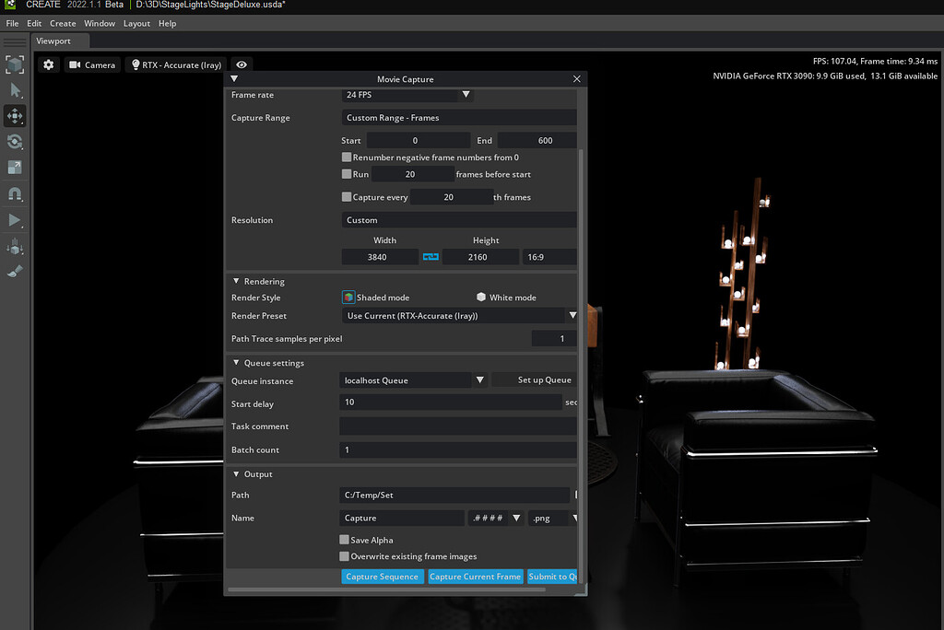Open the File menu
Screen dimensions: 944x630
pyautogui.click(x=11, y=23)
